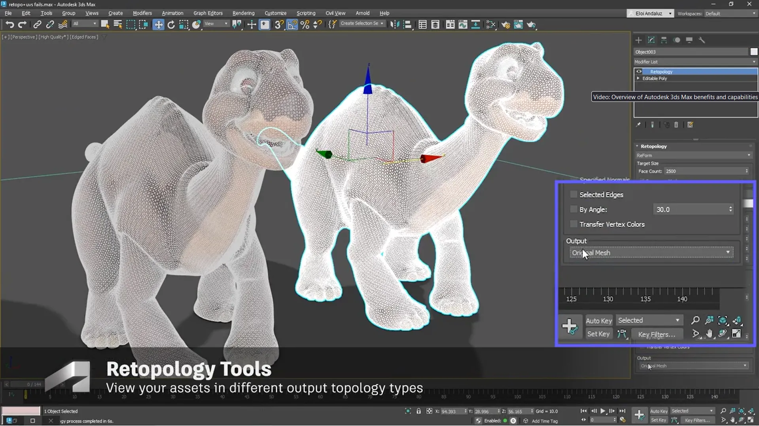759x426 pixels.
Task: Open the Utilities panel wrench icon
Action: (702, 40)
